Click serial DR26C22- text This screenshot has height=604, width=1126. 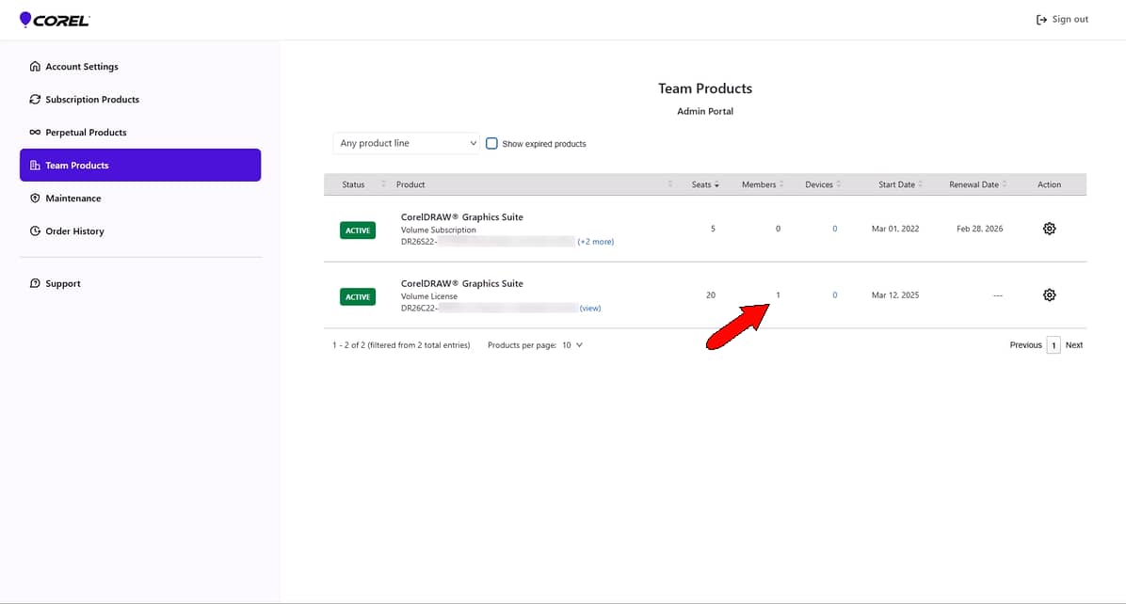419,309
